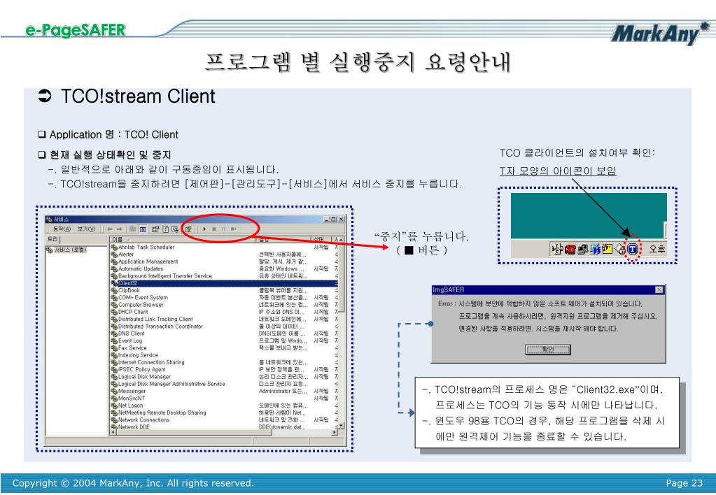This screenshot has height=495, width=716.
Task: Select Logical Disk Manager Administrative Service
Action: point(224,384)
